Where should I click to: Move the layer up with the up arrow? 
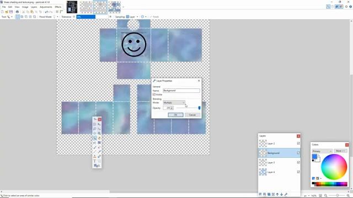click(277, 194)
